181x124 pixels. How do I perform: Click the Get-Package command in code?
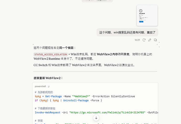(53, 96)
